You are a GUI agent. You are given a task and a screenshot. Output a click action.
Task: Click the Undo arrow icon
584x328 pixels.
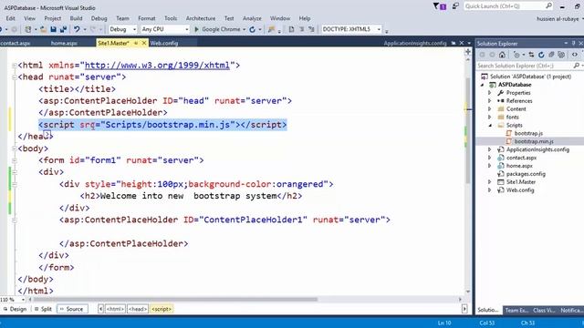point(77,29)
